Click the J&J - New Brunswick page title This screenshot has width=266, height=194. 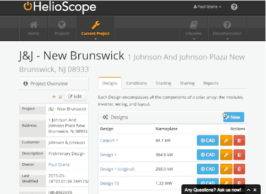coord(71,56)
